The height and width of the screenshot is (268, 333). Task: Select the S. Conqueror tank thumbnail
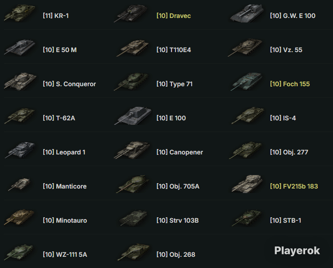pyautogui.click(x=20, y=82)
